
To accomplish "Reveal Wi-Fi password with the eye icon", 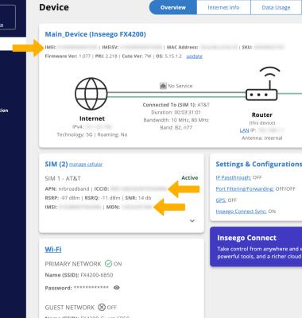I will point(117,288).
